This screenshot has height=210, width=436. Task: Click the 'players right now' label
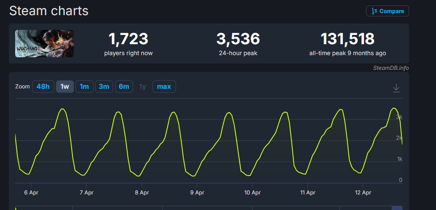(x=128, y=53)
